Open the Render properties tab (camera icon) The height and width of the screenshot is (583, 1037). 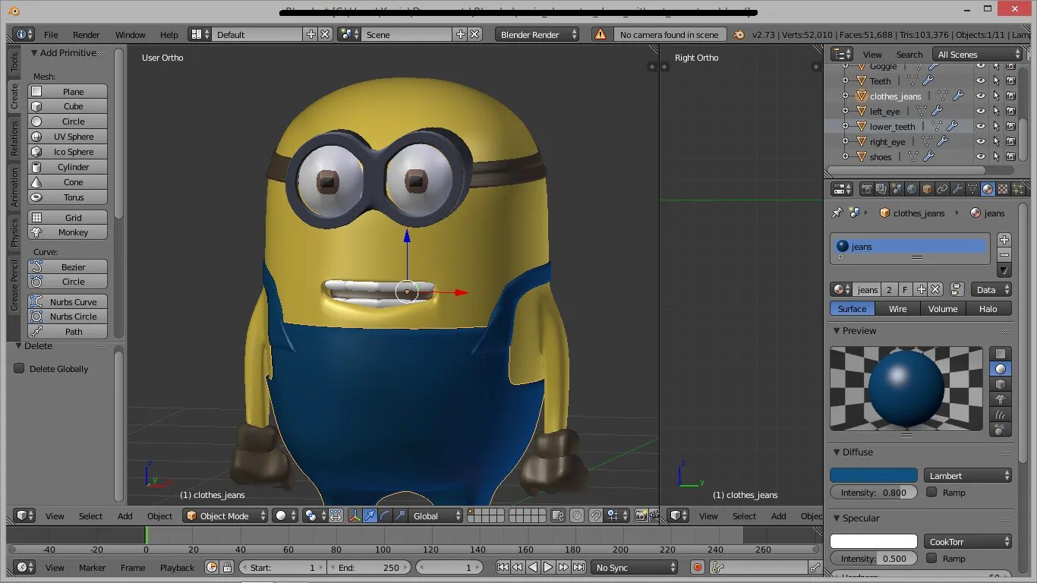coord(865,189)
